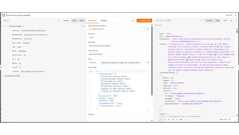Click the Timeout input field
This screenshot has height=135, width=239.
tap(118, 118)
